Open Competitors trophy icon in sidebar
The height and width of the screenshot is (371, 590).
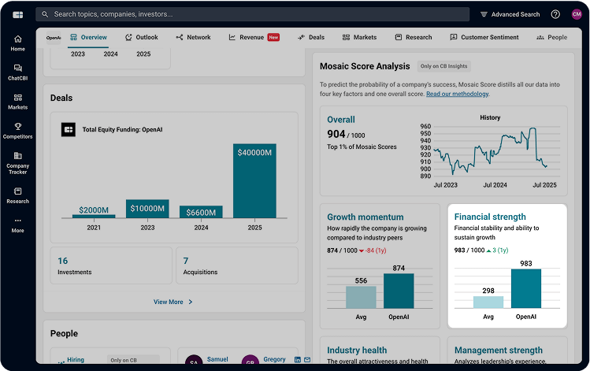point(18,131)
